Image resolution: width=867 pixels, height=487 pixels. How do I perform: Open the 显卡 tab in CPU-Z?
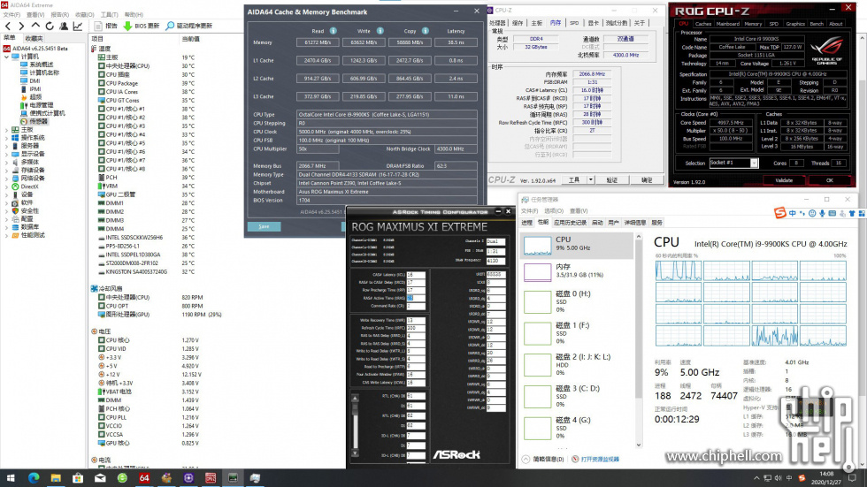(x=594, y=23)
